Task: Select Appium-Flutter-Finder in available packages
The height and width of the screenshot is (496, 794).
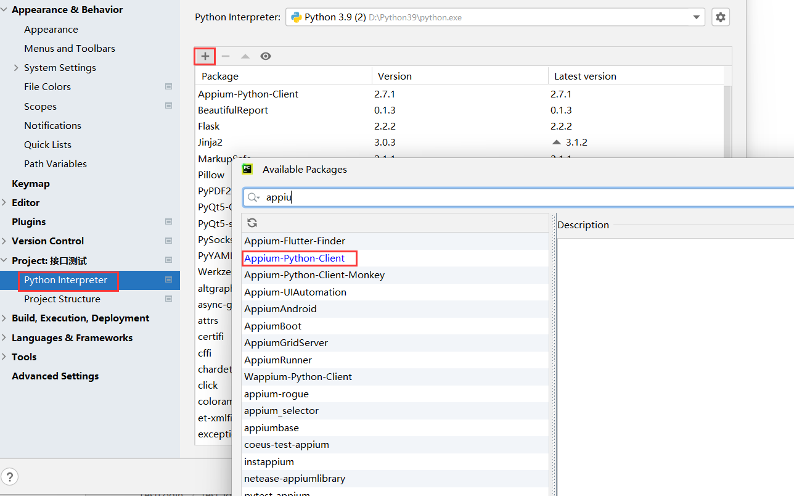Action: 395,241
